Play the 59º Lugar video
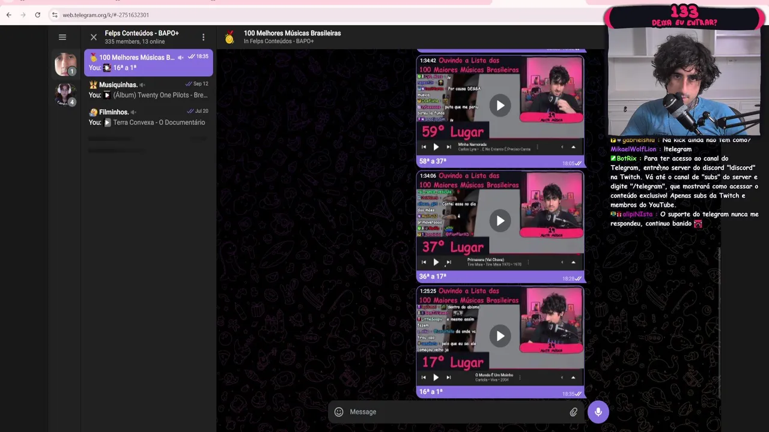Viewport: 769px width, 432px height. (x=500, y=106)
